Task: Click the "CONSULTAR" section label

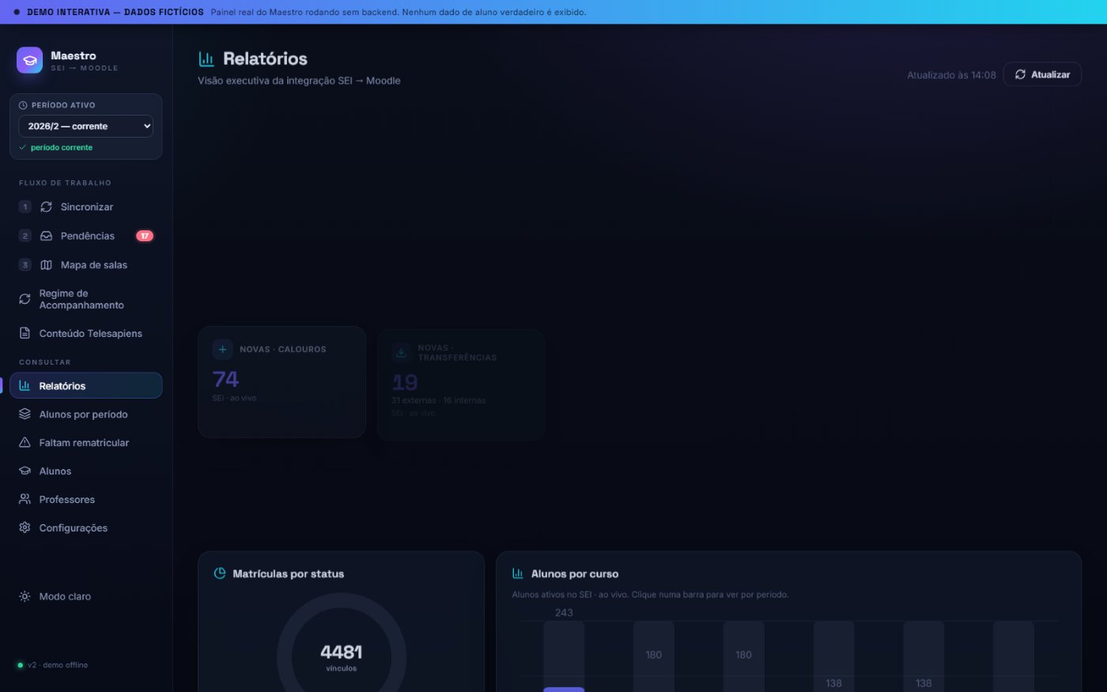Action: 45,362
